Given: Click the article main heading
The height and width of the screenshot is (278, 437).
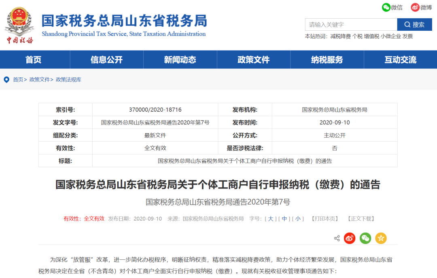Looking at the screenshot, I should pos(218,185).
